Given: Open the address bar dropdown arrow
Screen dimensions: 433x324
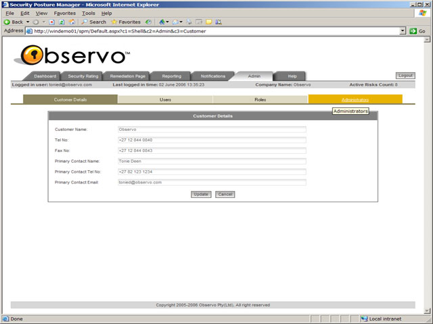Looking at the screenshot, I should [403, 31].
